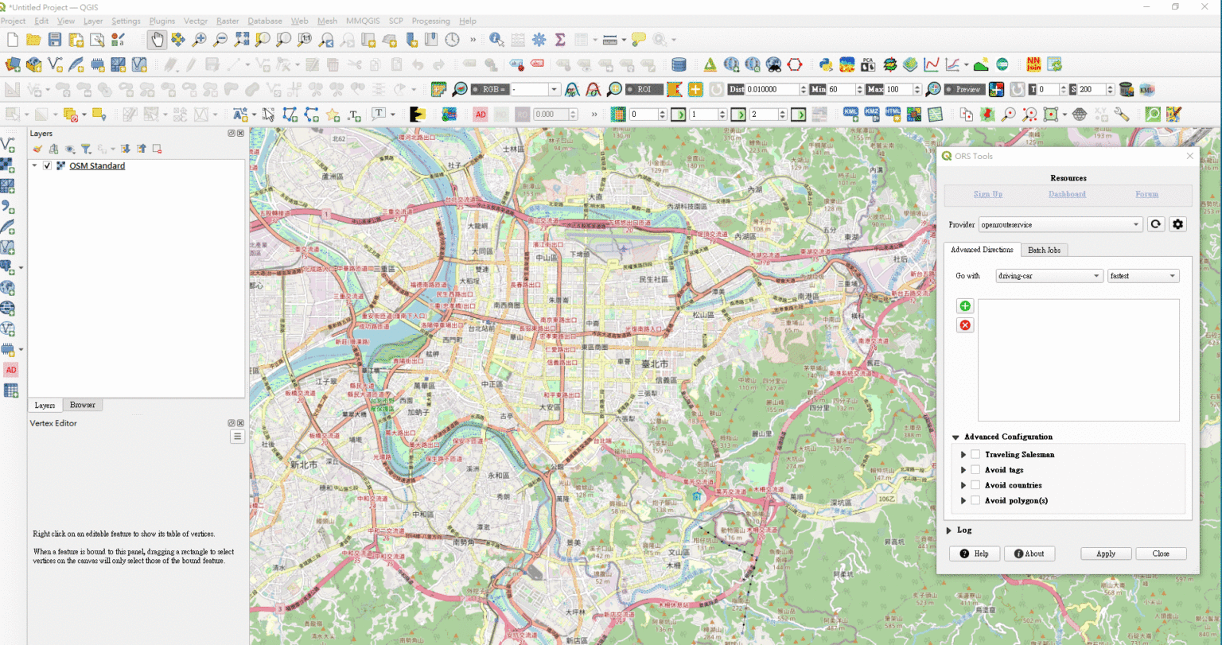Save the current project

point(53,39)
